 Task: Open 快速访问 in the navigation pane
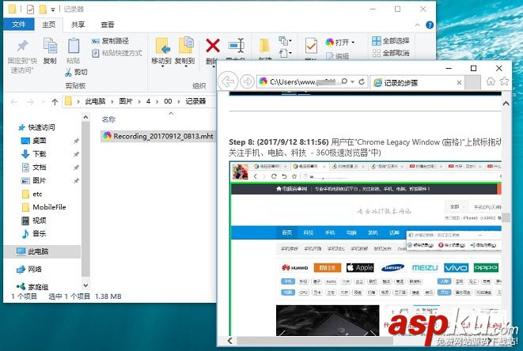[36, 127]
